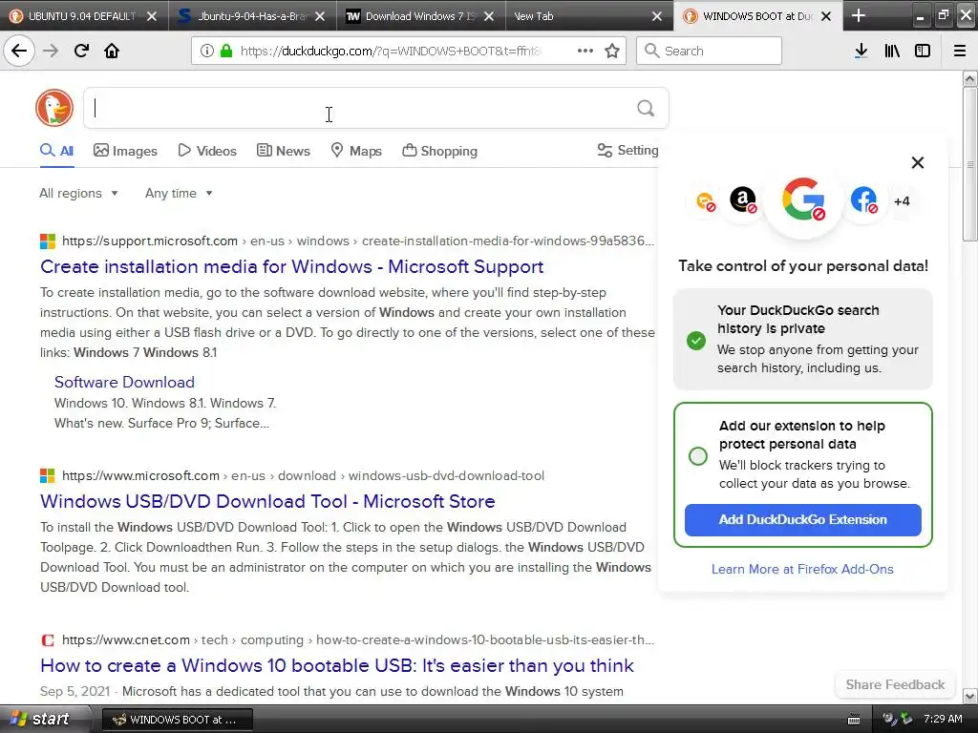Click WINDOWS BOOT taskbar button
This screenshot has height=733, width=978.
point(177,720)
